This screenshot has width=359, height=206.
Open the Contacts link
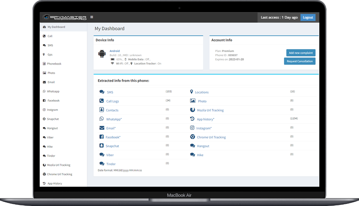click(x=112, y=110)
